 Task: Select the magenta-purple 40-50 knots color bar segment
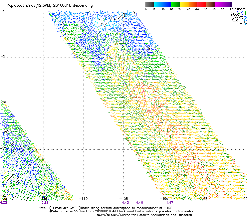pos(223,4)
